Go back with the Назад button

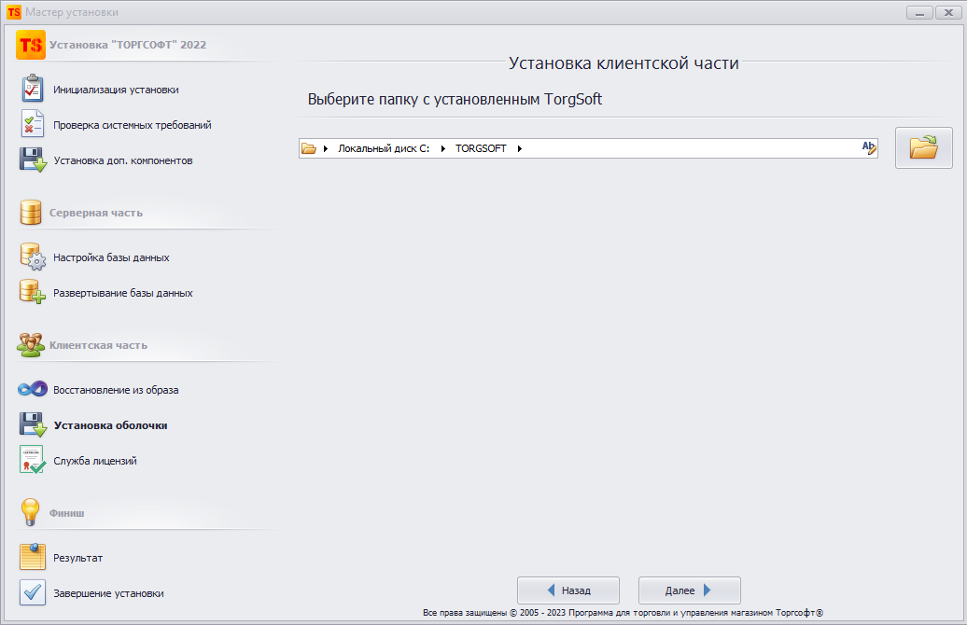(x=568, y=590)
